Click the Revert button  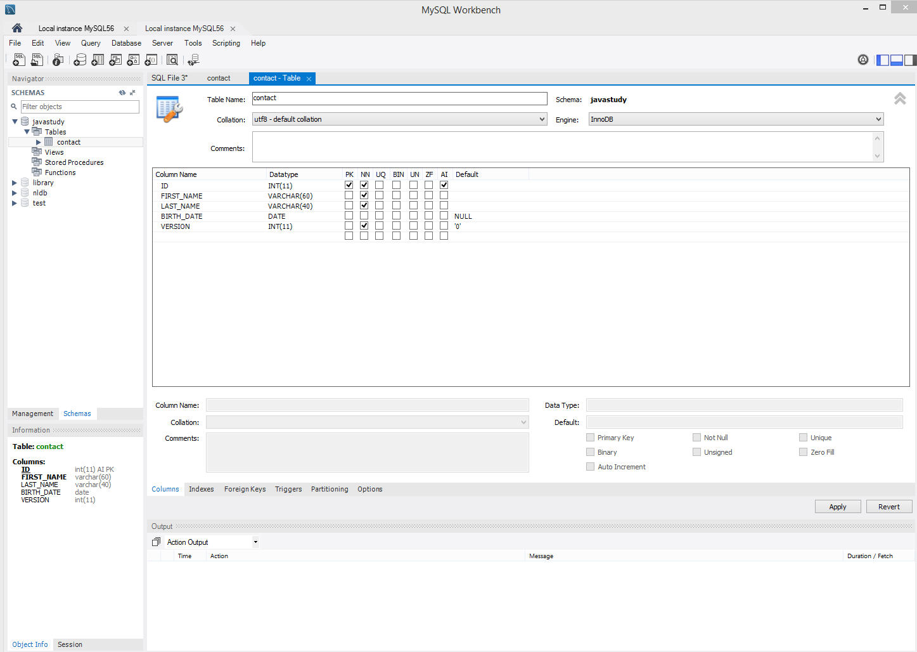point(889,507)
